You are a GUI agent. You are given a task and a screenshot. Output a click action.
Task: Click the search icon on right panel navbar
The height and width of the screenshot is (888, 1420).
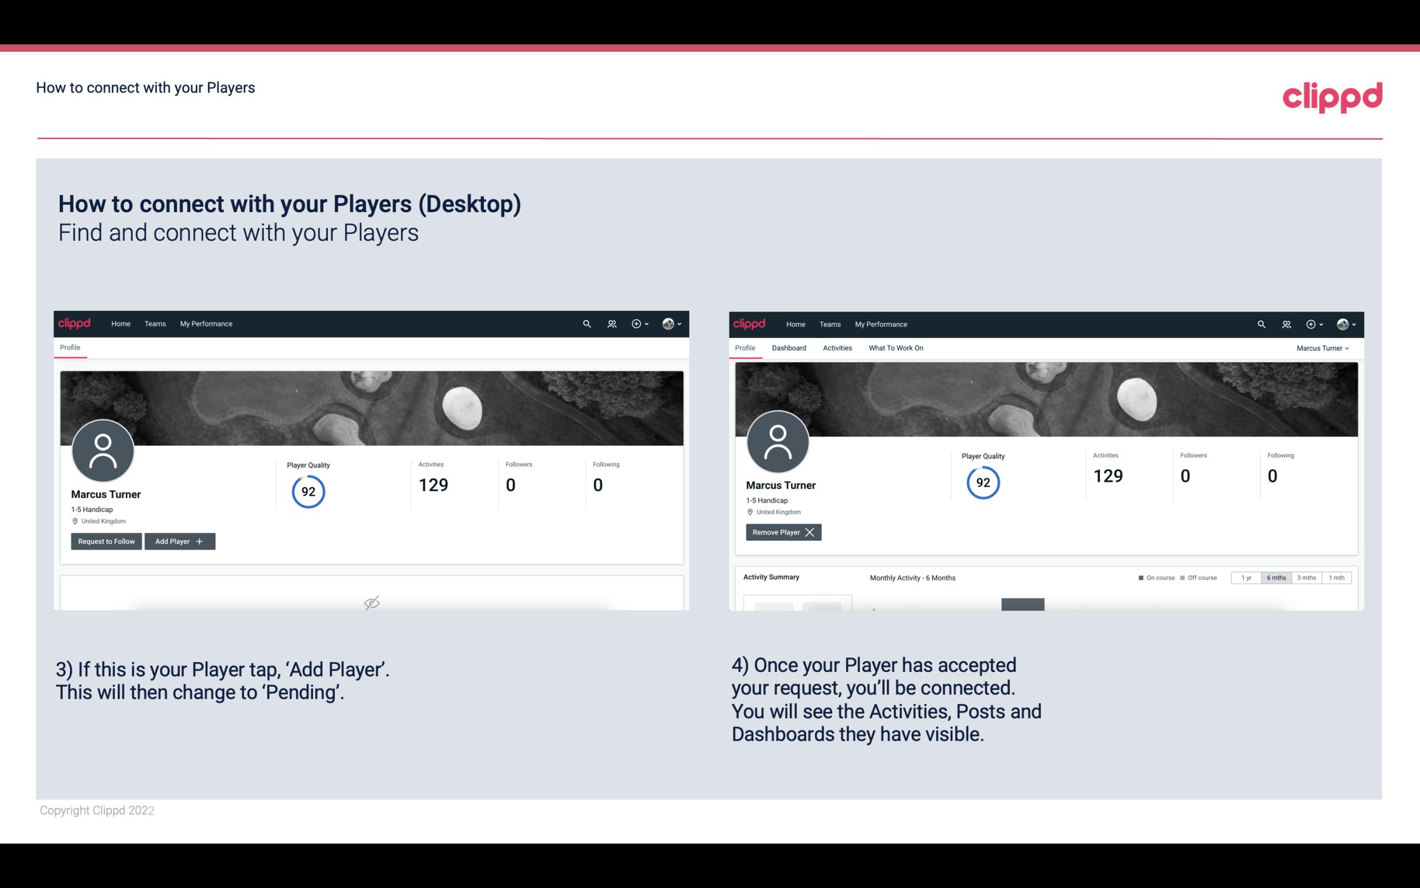[x=1260, y=324]
